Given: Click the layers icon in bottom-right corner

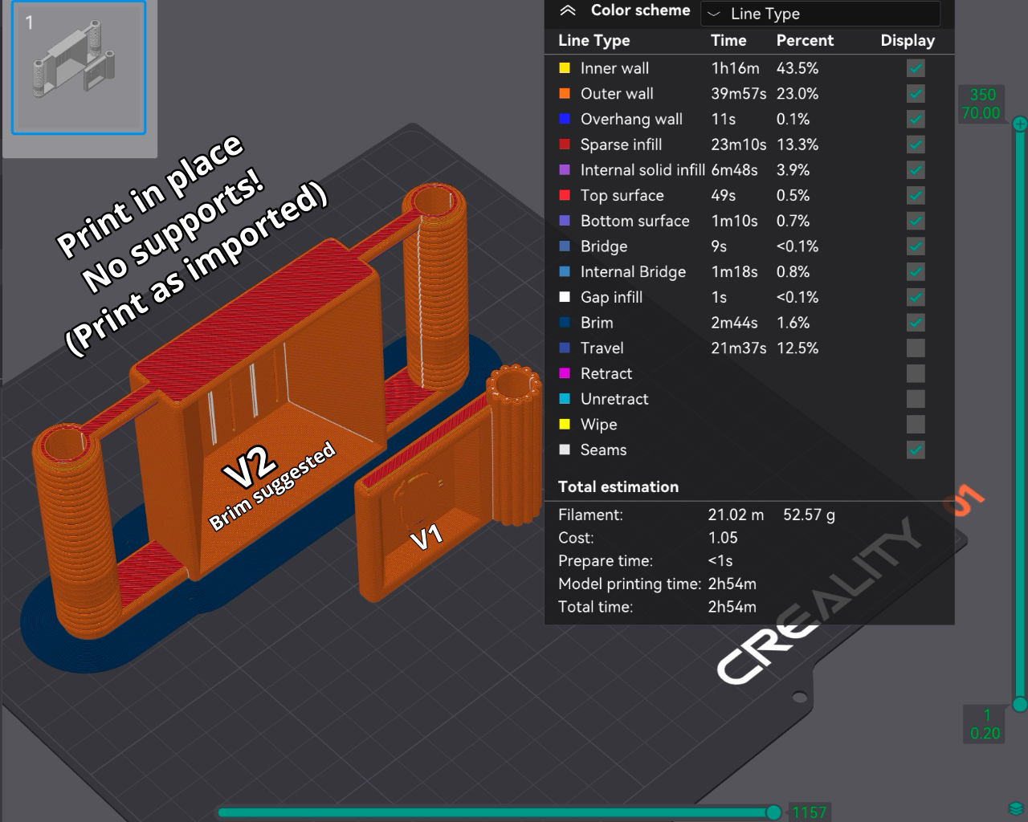Looking at the screenshot, I should pos(1016,808).
